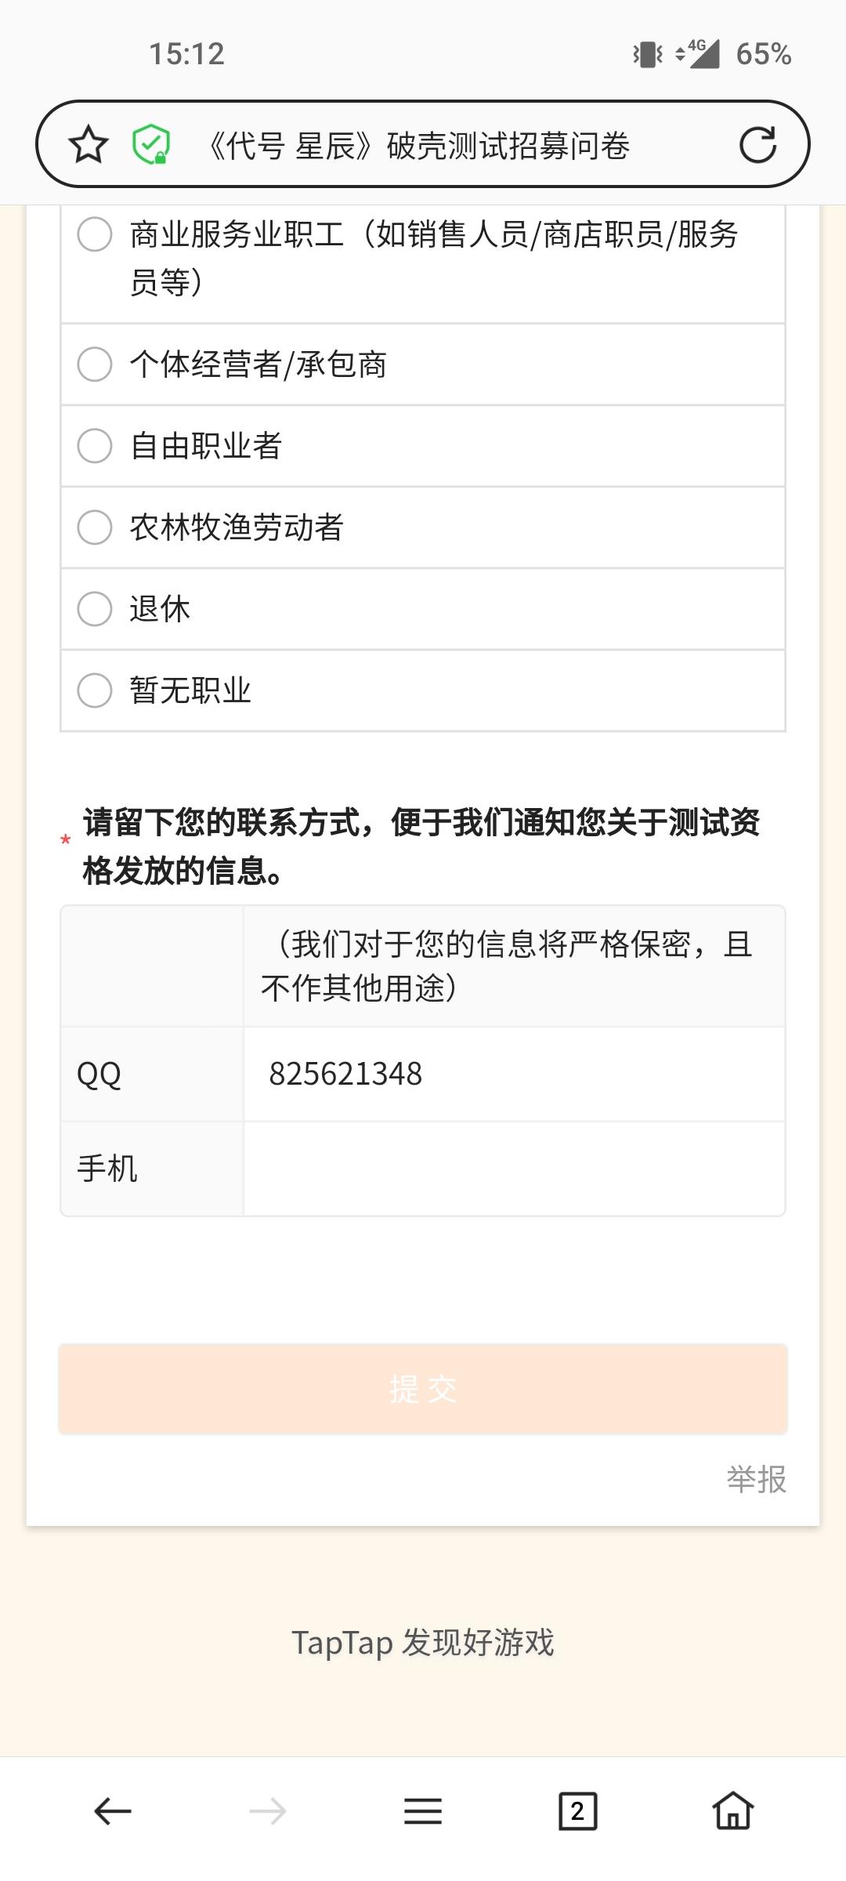The height and width of the screenshot is (1881, 846).
Task: Submit the form with 提交 button
Action: coord(423,1389)
